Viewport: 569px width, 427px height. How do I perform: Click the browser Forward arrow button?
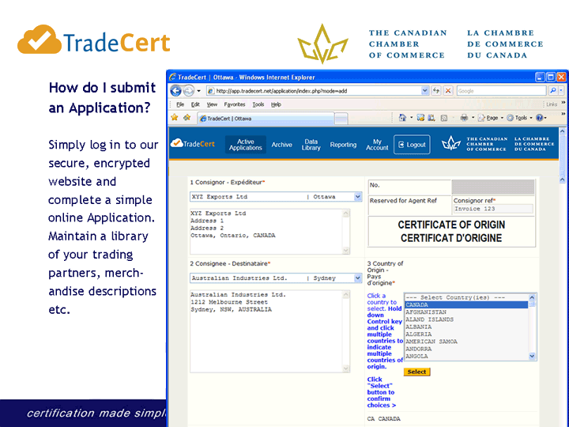(x=188, y=91)
